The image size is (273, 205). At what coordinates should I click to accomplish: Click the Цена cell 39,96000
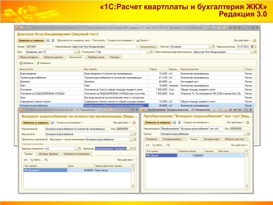[x=81, y=170]
